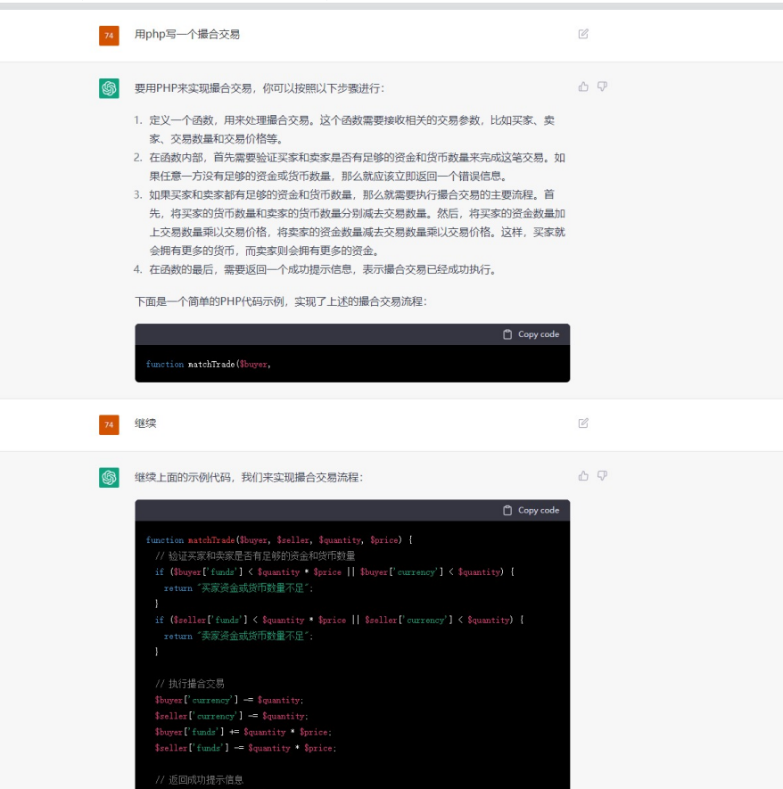Give thumbs up to the first ChatGPT reply
The height and width of the screenshot is (789, 783).
(x=582, y=86)
